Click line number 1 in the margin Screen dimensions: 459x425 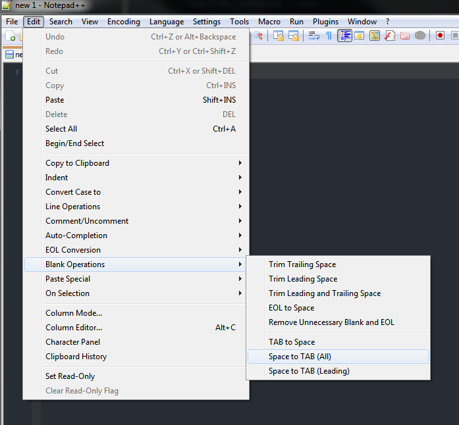click(17, 72)
